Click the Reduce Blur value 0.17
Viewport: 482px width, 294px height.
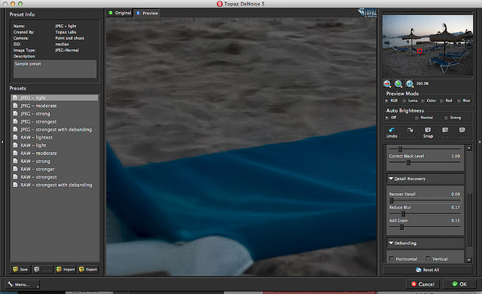(x=455, y=207)
